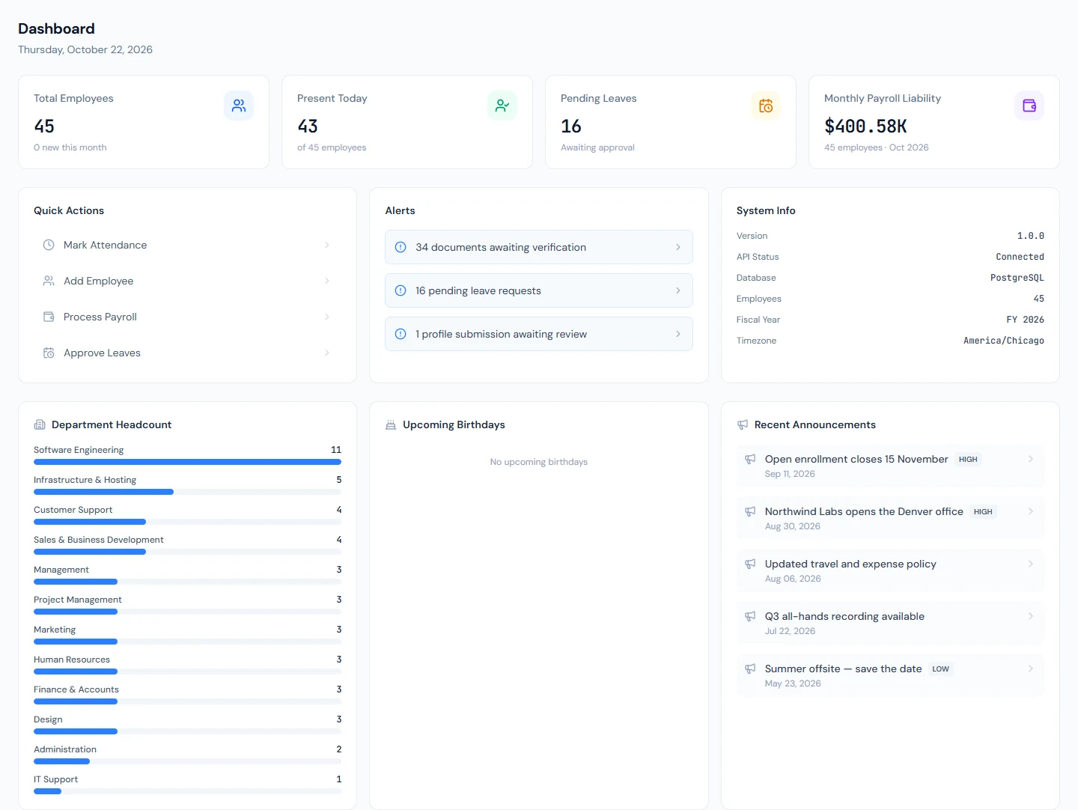The image size is (1078, 810).
Task: Click the cake icon next to Upcoming Birthdays
Action: [x=391, y=424]
